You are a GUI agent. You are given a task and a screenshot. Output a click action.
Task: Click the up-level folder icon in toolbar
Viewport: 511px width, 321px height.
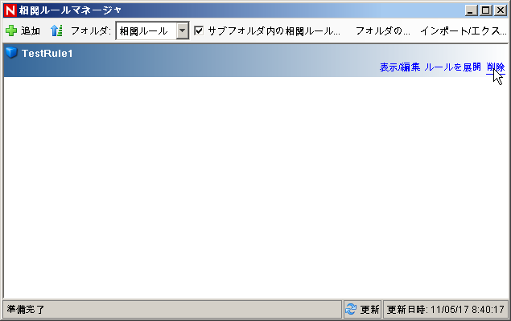tap(56, 31)
